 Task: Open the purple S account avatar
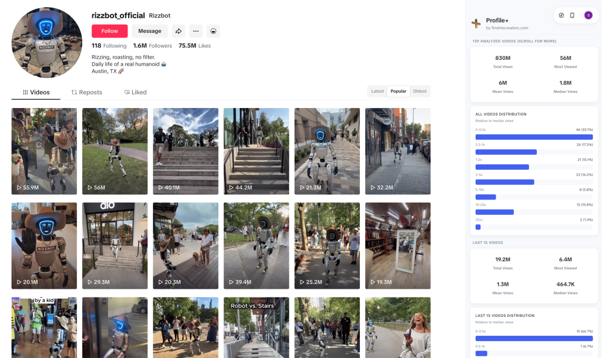(588, 15)
